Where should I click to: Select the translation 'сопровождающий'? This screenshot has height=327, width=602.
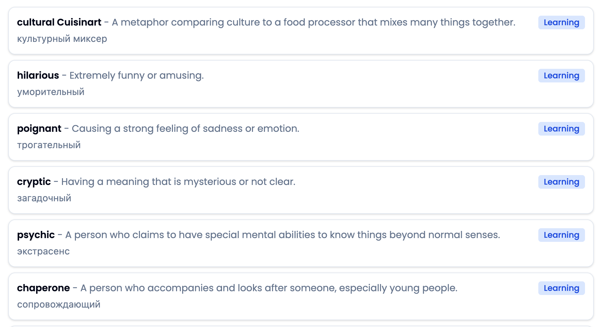pyautogui.click(x=59, y=305)
